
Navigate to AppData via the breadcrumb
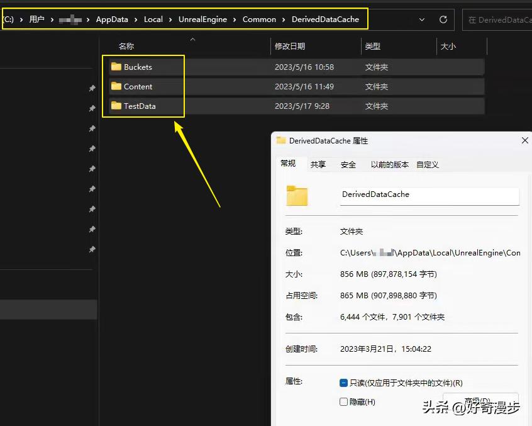click(112, 20)
